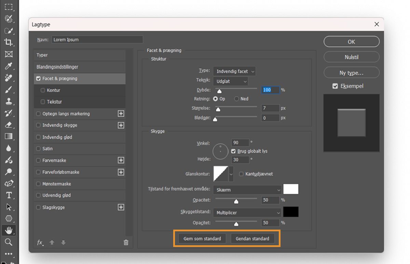Switch to the Tekstur style entry
410x264 pixels.
(79, 102)
